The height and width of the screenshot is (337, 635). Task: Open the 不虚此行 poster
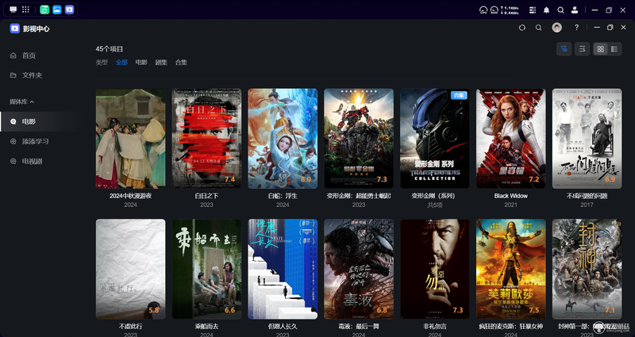130,269
